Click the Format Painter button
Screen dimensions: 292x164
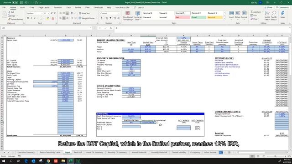[x=16, y=19]
